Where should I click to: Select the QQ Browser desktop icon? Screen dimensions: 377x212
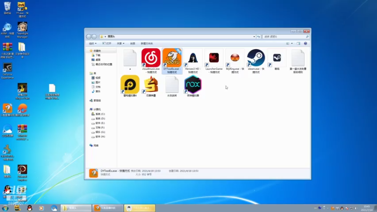point(8,130)
